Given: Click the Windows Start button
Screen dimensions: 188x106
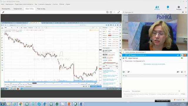Looking at the screenshot, I should click(x=3, y=104).
